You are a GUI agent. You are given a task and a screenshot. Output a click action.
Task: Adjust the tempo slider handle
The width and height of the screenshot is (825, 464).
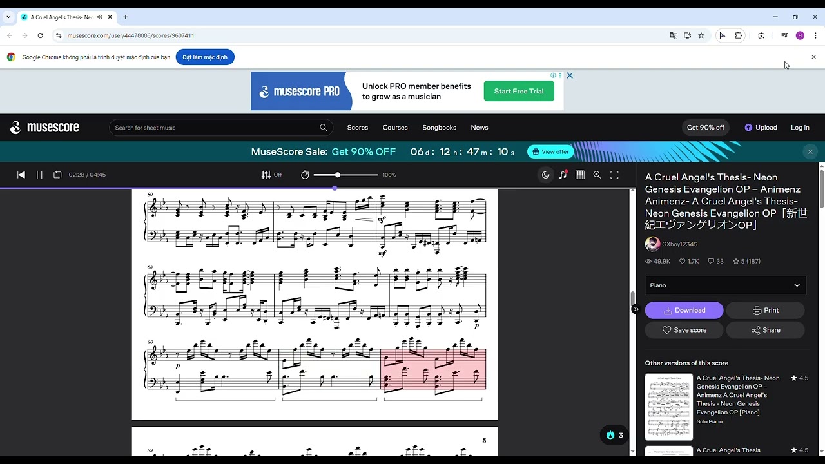(x=337, y=175)
